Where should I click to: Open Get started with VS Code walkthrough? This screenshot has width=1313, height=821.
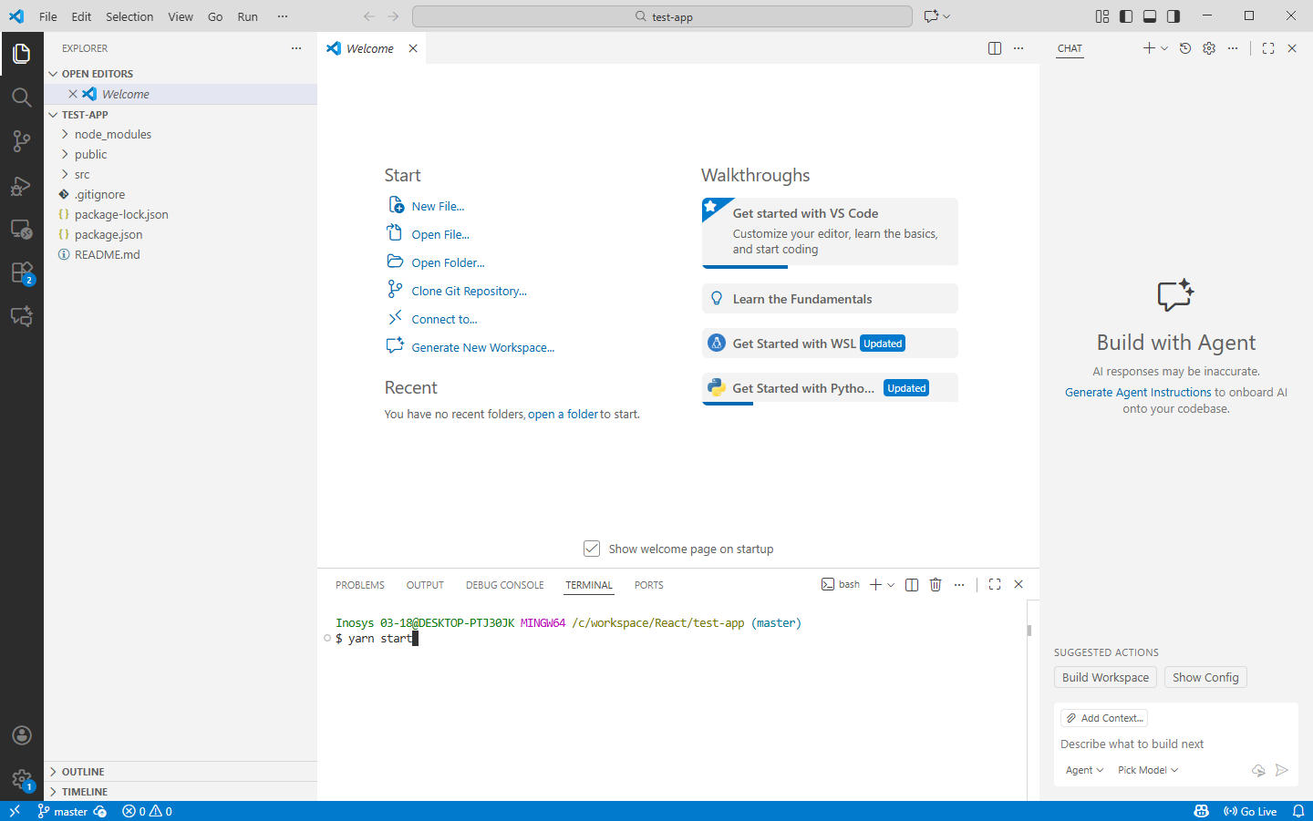tap(830, 232)
